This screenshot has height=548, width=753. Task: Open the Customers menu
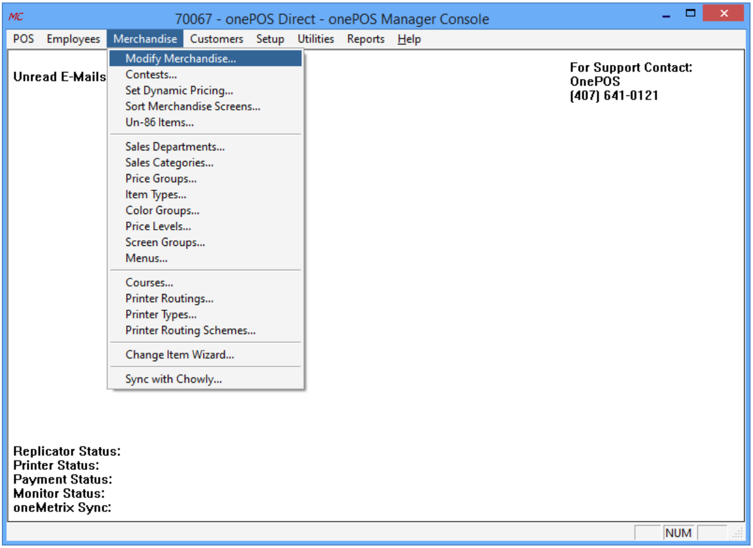pyautogui.click(x=216, y=39)
